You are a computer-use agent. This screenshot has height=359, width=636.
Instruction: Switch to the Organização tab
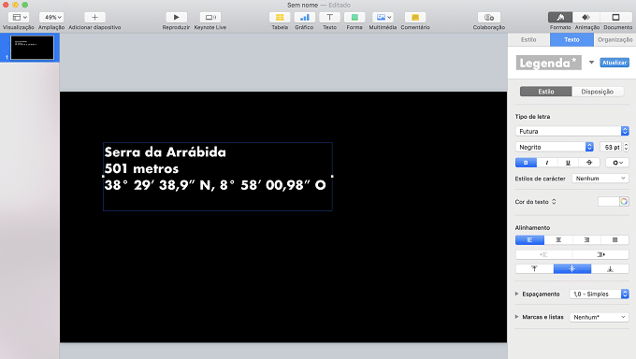[x=614, y=40]
